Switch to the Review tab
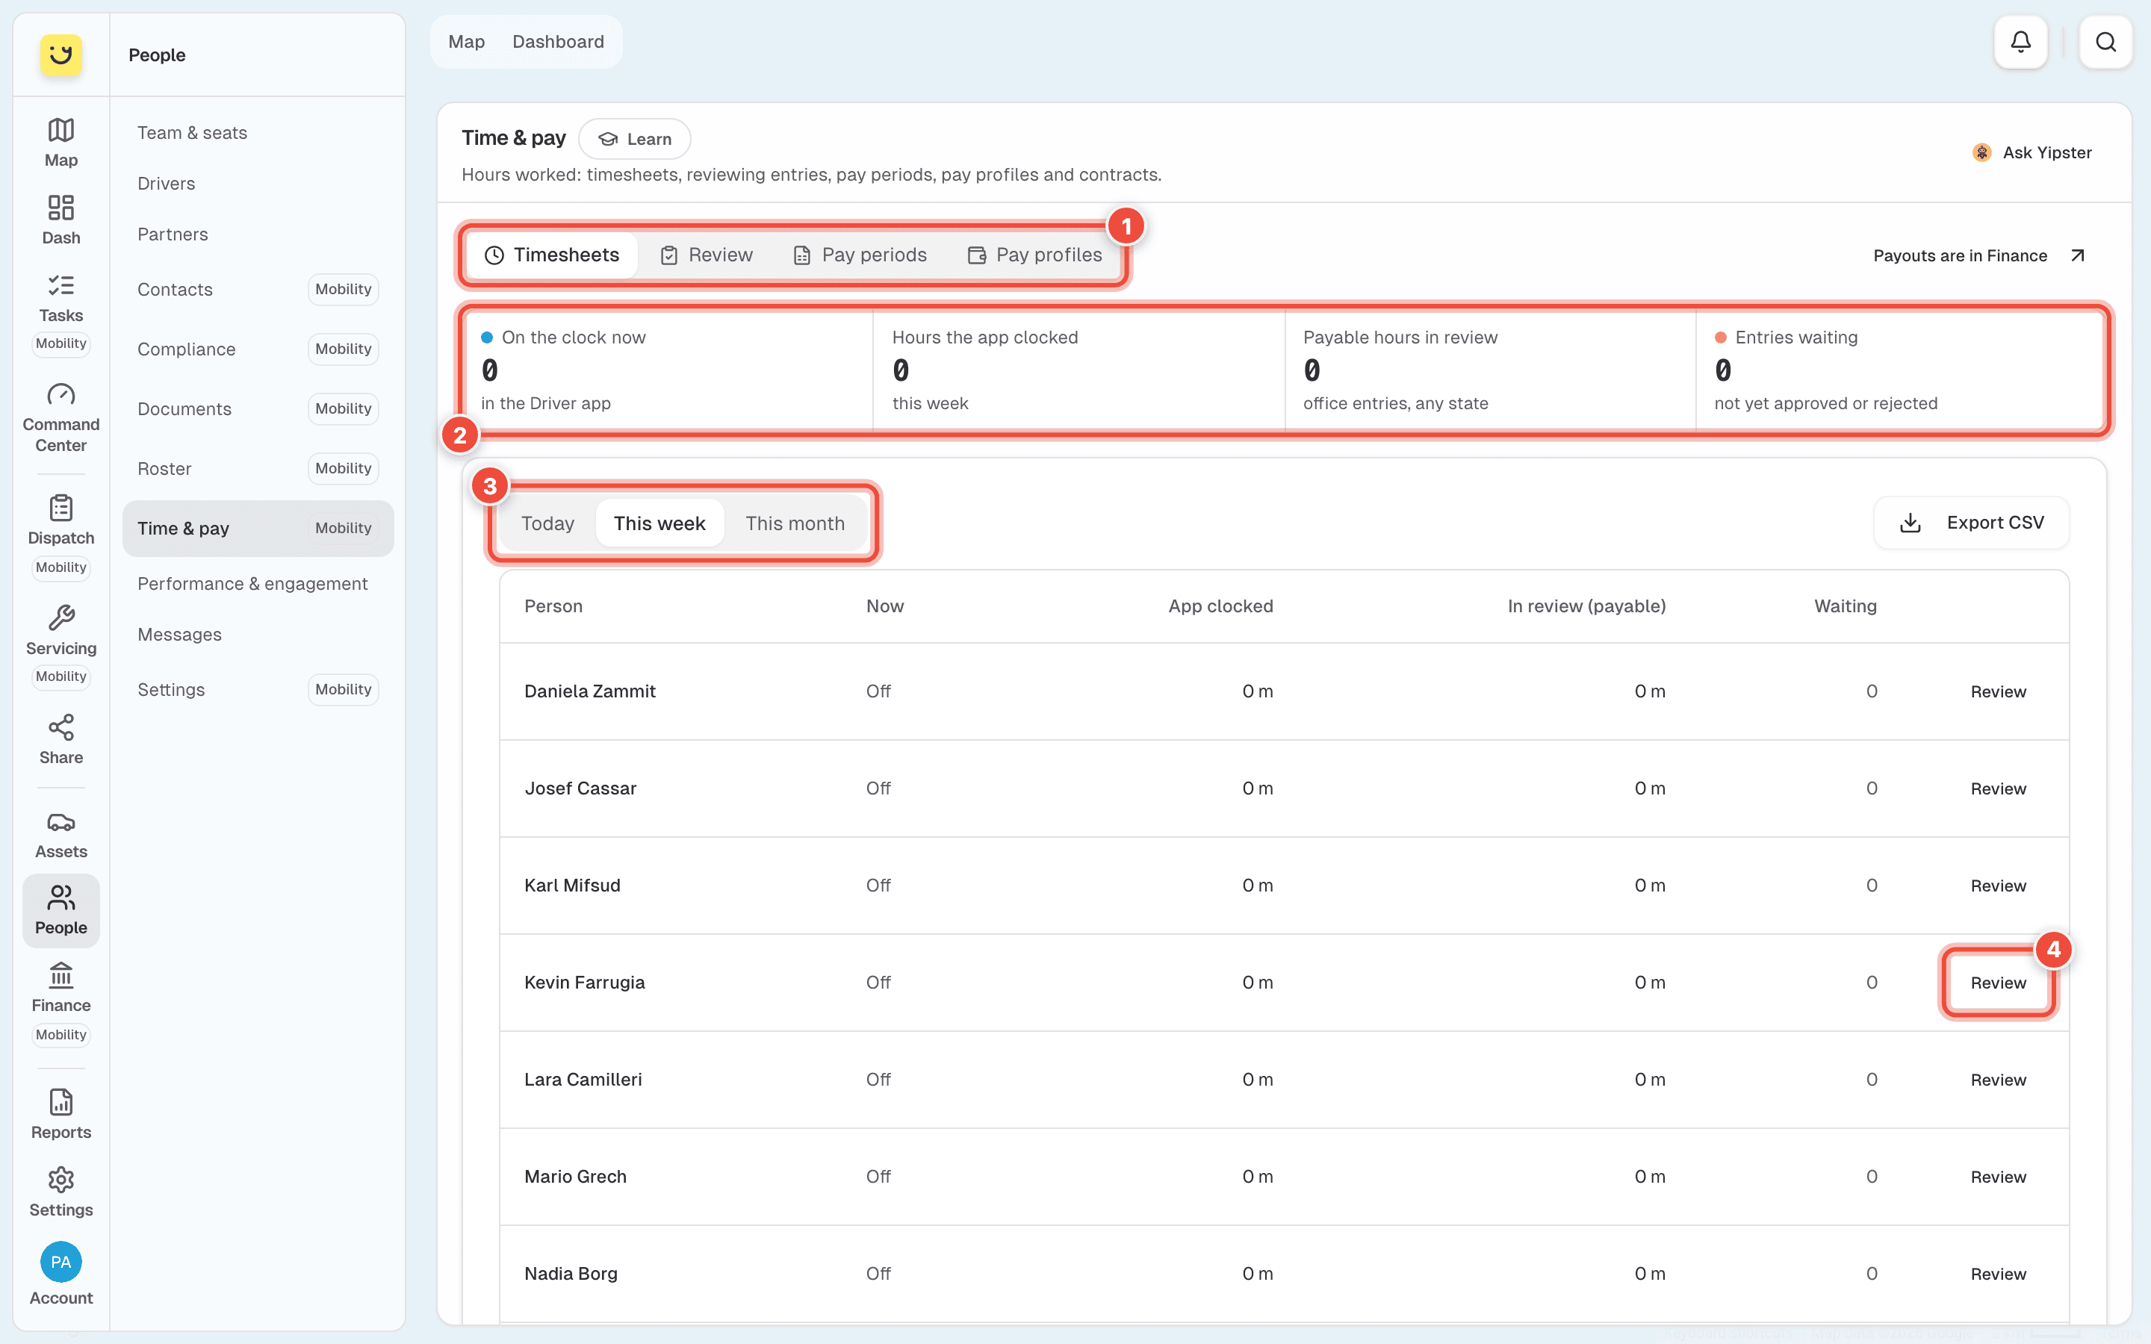The height and width of the screenshot is (1344, 2151). point(707,255)
